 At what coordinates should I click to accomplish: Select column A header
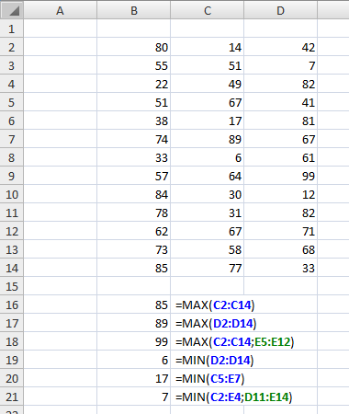(61, 10)
